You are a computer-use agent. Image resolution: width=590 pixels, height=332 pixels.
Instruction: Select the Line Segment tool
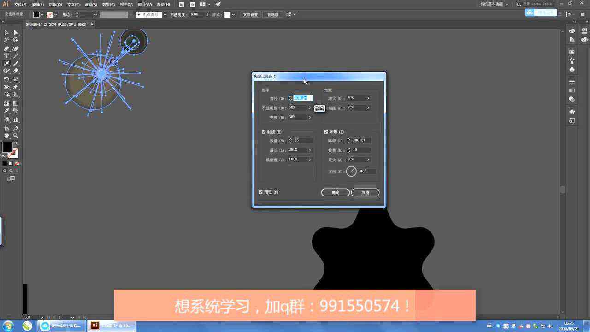click(x=16, y=56)
